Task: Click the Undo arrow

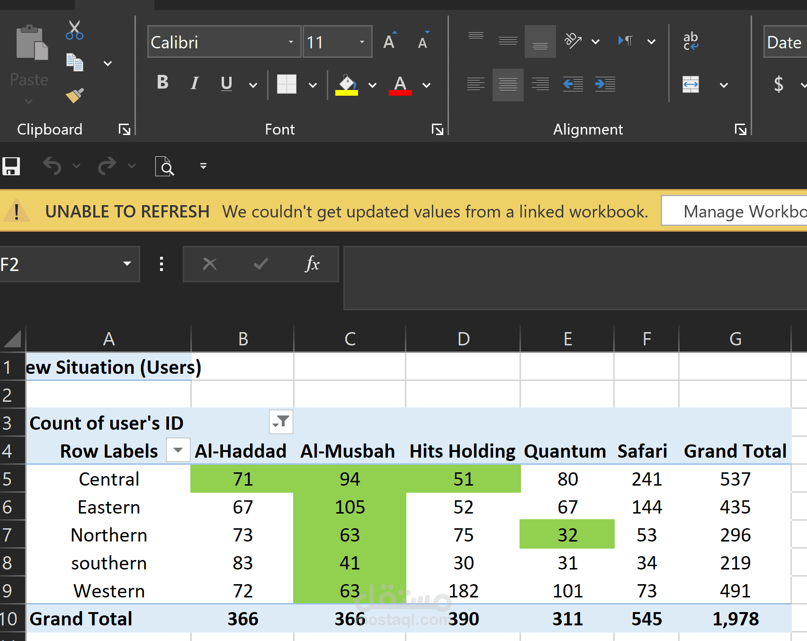Action: click(52, 166)
